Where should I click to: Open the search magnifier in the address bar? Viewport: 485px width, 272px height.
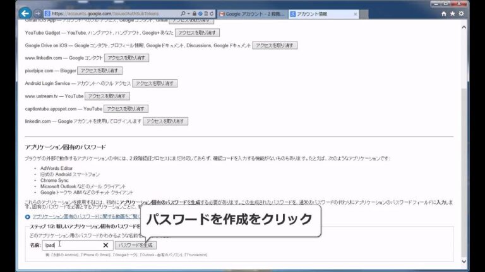point(183,14)
